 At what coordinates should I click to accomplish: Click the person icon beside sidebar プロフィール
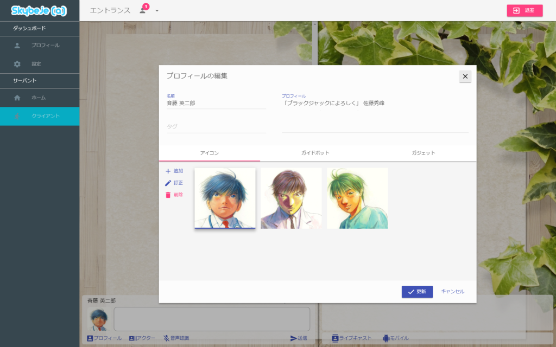click(x=17, y=46)
